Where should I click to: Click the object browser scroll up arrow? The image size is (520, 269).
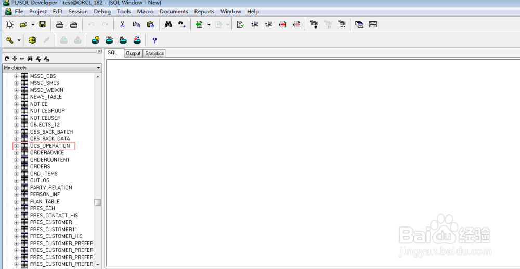pos(98,77)
